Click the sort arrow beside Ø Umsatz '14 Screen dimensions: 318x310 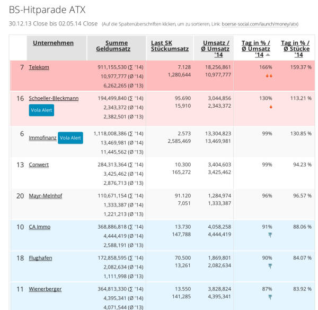(268, 55)
